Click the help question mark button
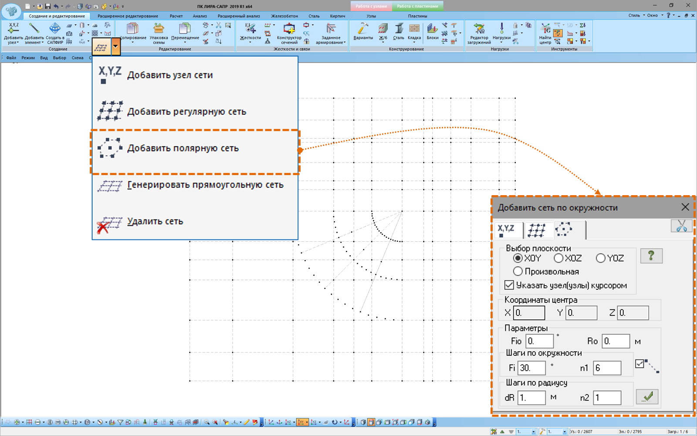Viewport: 697px width, 436px height. 651,256
